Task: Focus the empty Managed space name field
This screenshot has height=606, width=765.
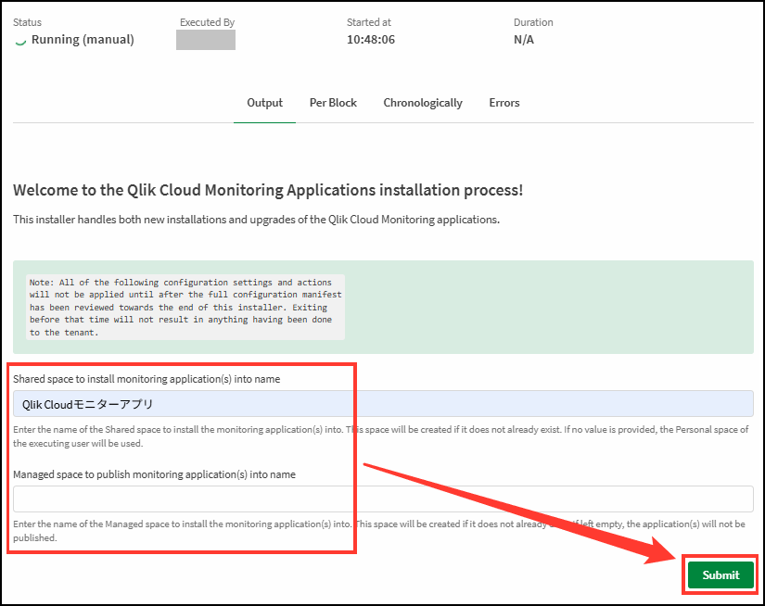Action: point(382,499)
